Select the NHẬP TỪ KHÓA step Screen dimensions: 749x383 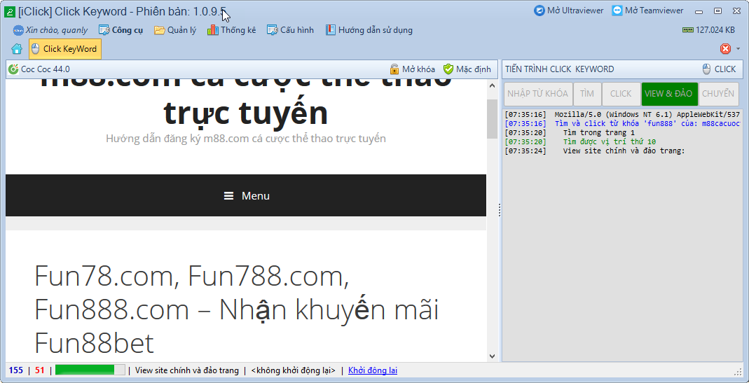pyautogui.click(x=538, y=94)
